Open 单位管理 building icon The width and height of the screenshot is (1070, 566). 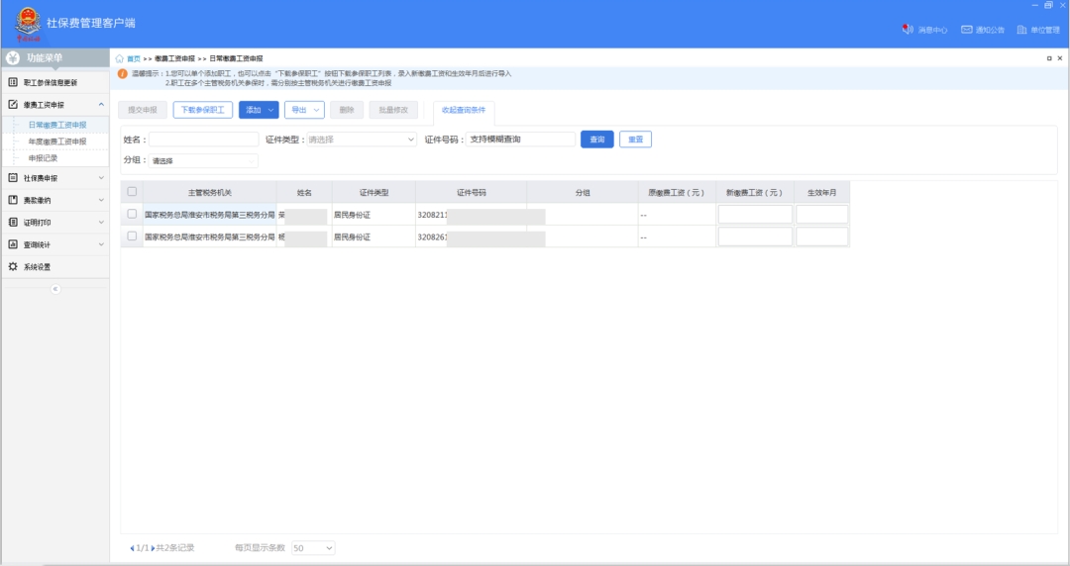(x=1022, y=30)
